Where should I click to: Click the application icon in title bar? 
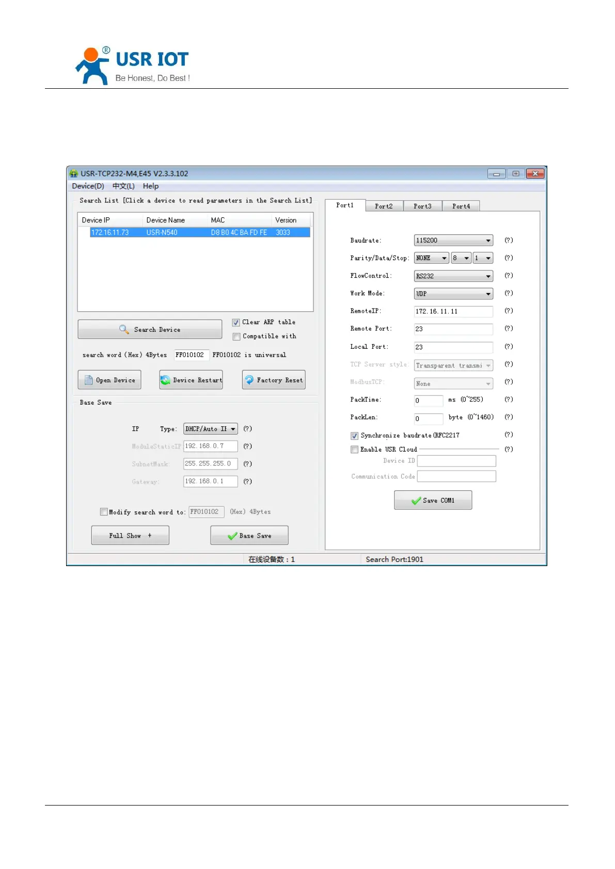pyautogui.click(x=74, y=173)
